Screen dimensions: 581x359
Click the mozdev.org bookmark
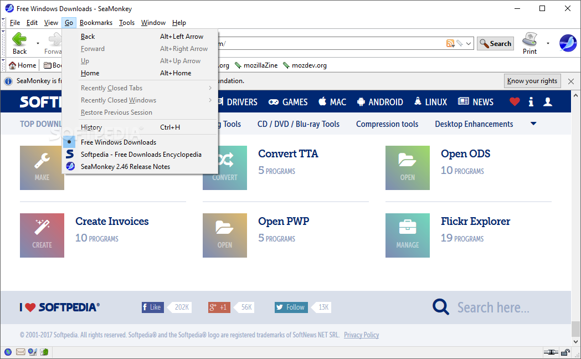(x=305, y=65)
